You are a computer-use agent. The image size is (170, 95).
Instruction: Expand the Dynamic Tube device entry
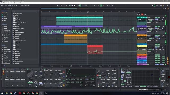pos(12,13)
